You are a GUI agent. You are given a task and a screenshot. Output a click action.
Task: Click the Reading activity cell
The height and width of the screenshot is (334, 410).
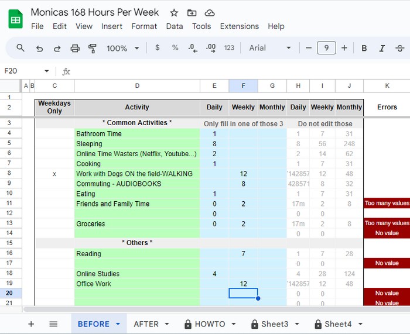137,253
